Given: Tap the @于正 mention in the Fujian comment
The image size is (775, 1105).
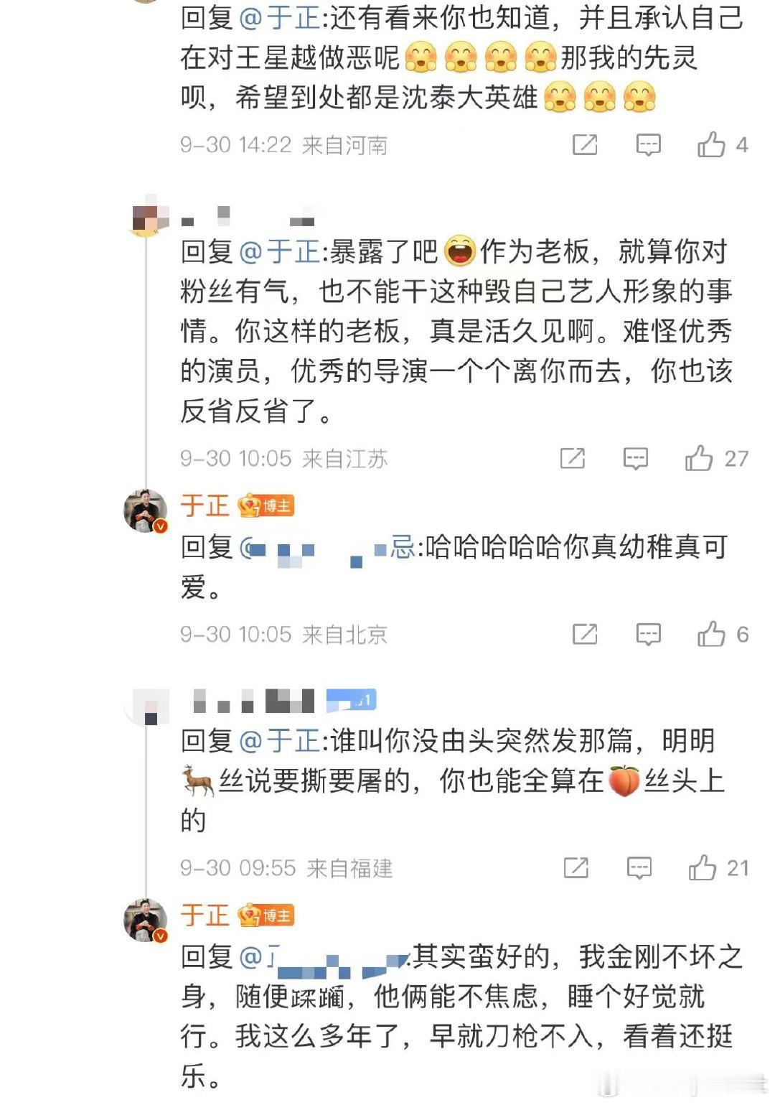Looking at the screenshot, I should (278, 740).
